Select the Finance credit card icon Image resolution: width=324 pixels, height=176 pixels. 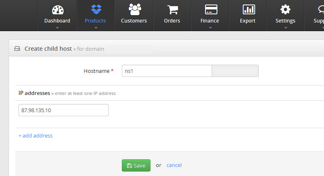click(210, 9)
